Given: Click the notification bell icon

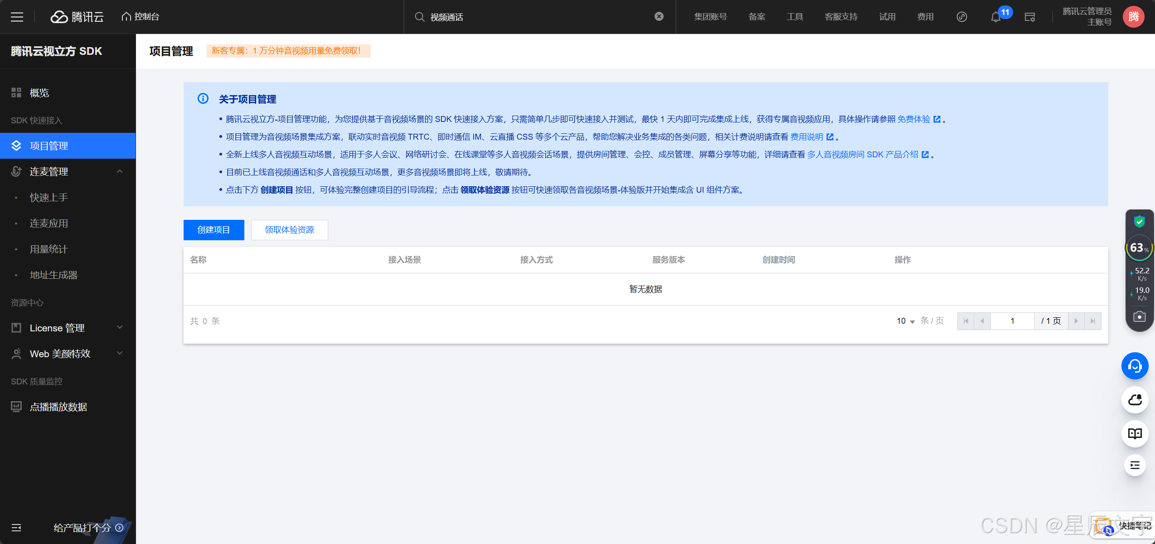Looking at the screenshot, I should (995, 17).
